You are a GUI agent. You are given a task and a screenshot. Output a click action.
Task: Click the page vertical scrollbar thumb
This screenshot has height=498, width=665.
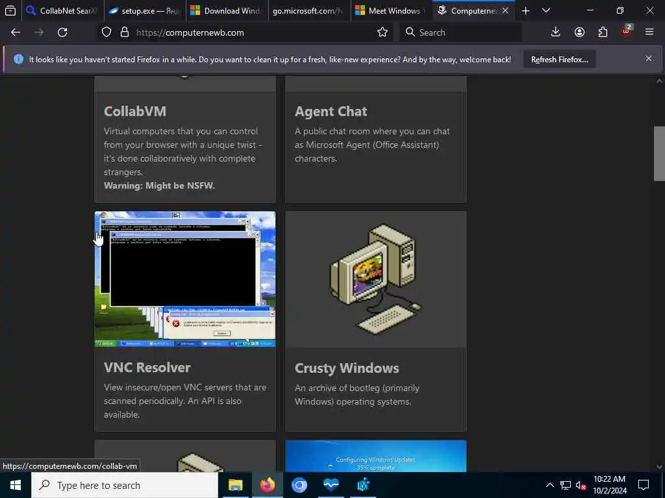(659, 153)
